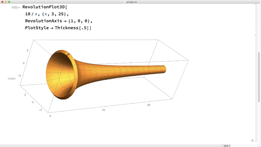This screenshot has width=261, height=147.
Task: Click the axis tick label 20
Action: 149,105
